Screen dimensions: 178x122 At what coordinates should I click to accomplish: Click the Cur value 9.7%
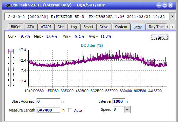point(25,36)
